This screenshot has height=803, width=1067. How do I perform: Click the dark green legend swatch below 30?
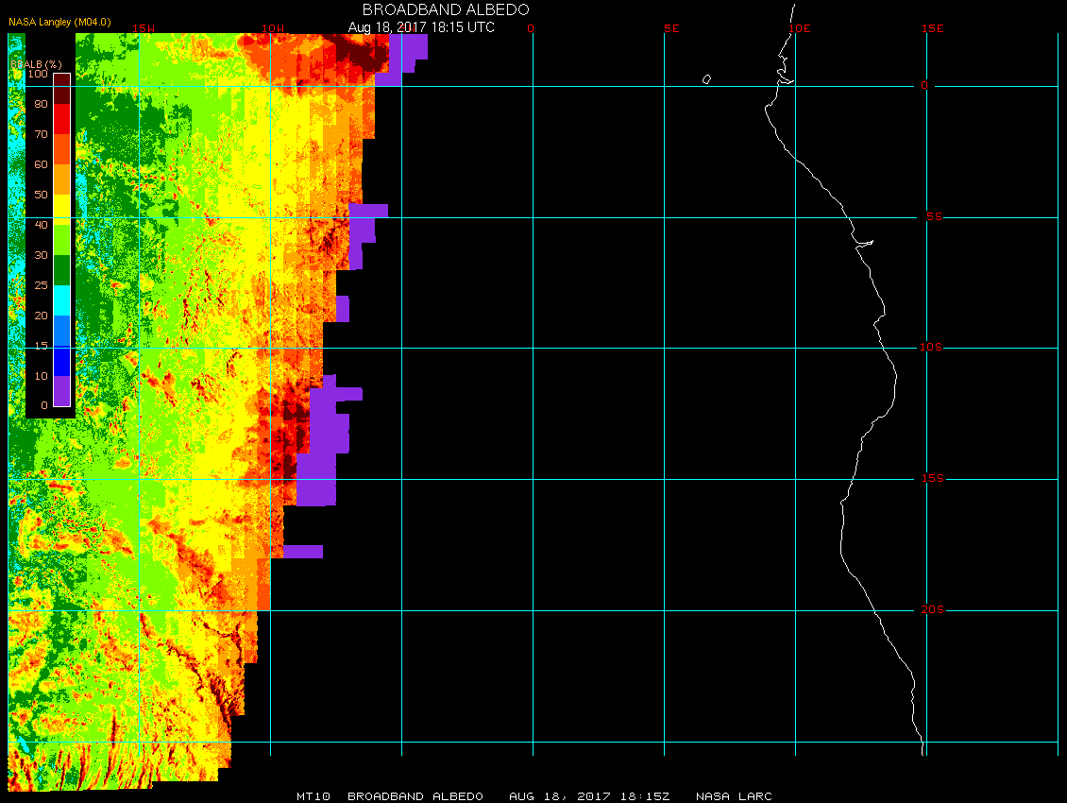(62, 270)
